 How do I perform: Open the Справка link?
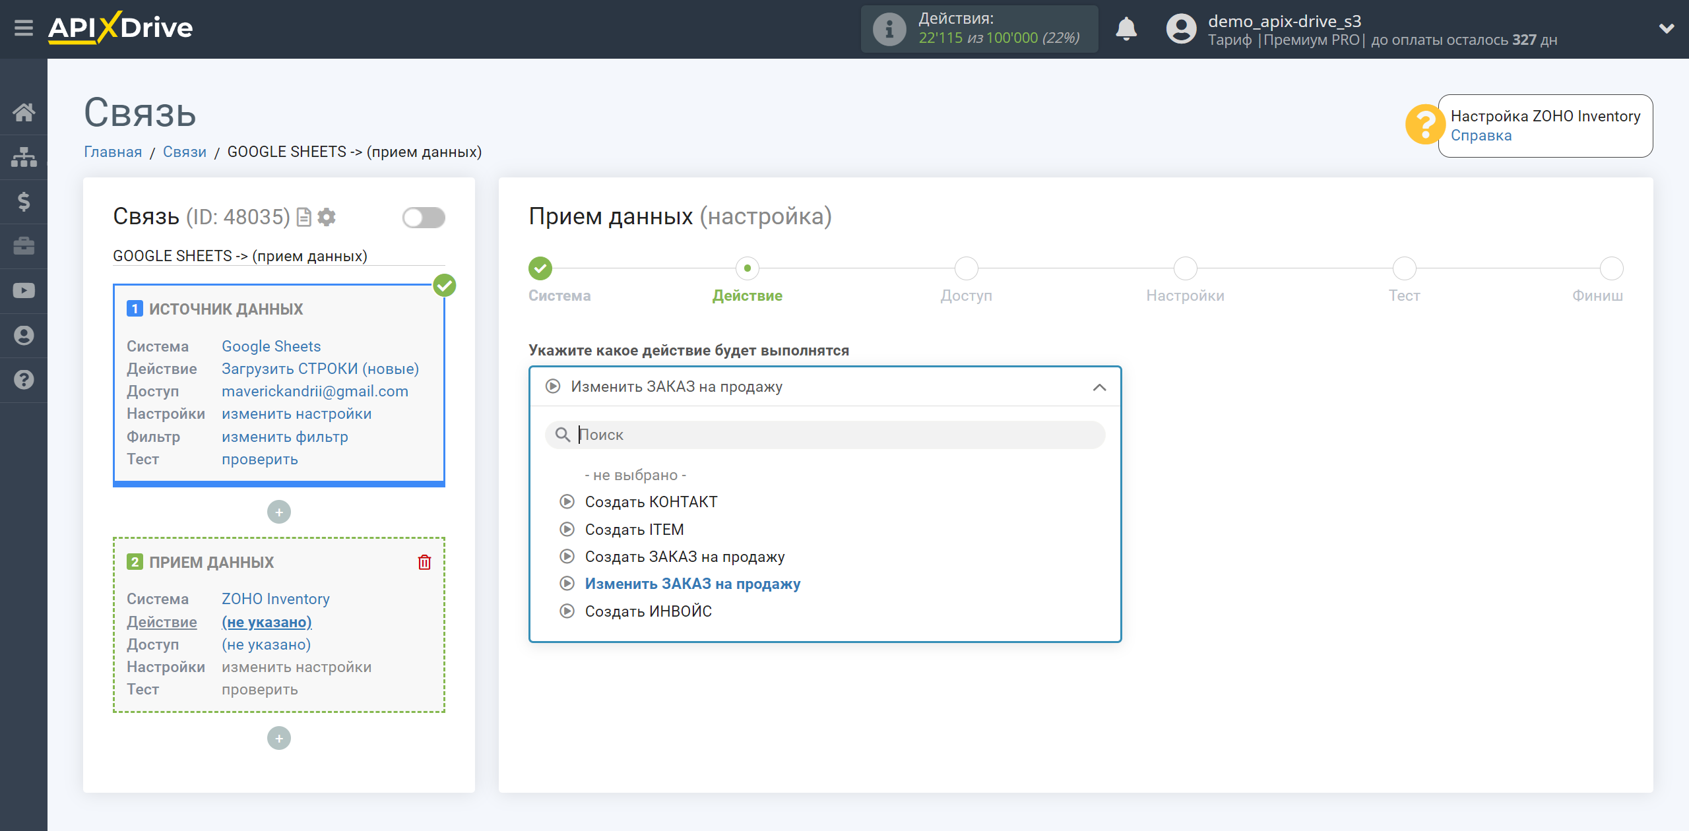(x=1481, y=136)
